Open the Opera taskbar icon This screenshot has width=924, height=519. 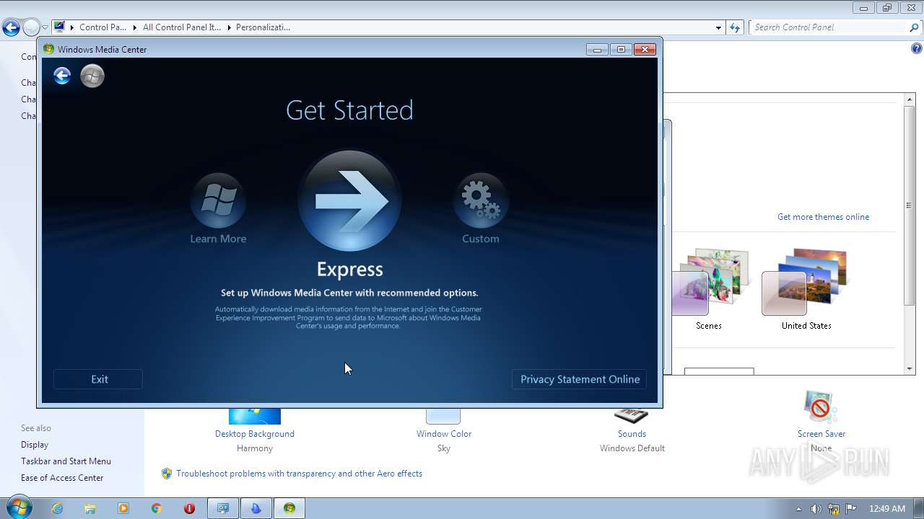189,508
